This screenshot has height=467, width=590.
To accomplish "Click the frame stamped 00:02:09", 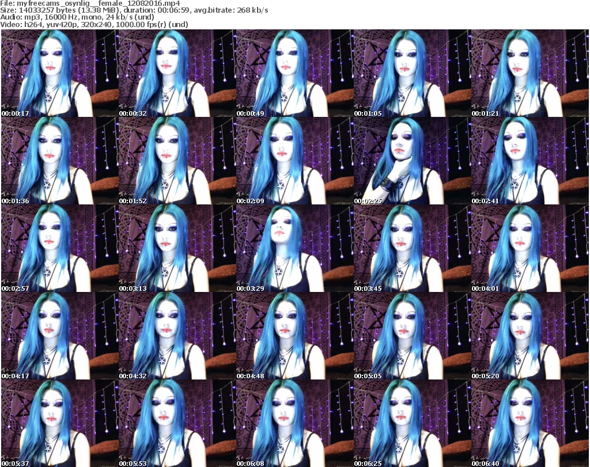I will pos(294,161).
